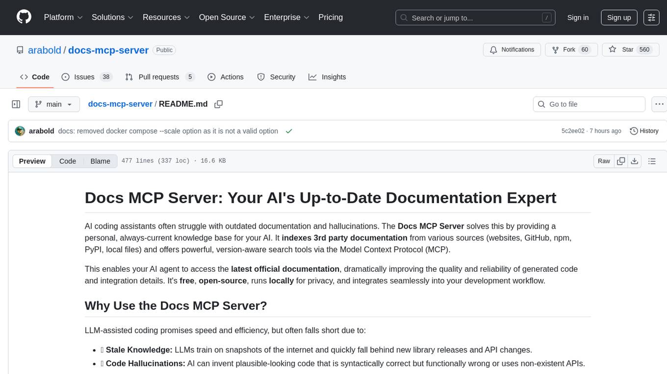
Task: Open the arabold owner link
Action: (x=45, y=50)
